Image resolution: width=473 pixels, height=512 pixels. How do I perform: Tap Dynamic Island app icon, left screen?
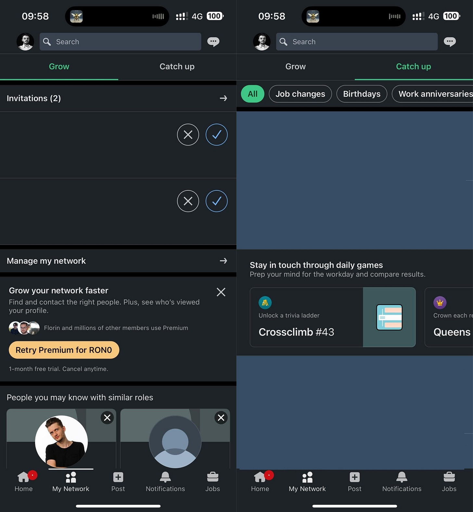click(76, 16)
